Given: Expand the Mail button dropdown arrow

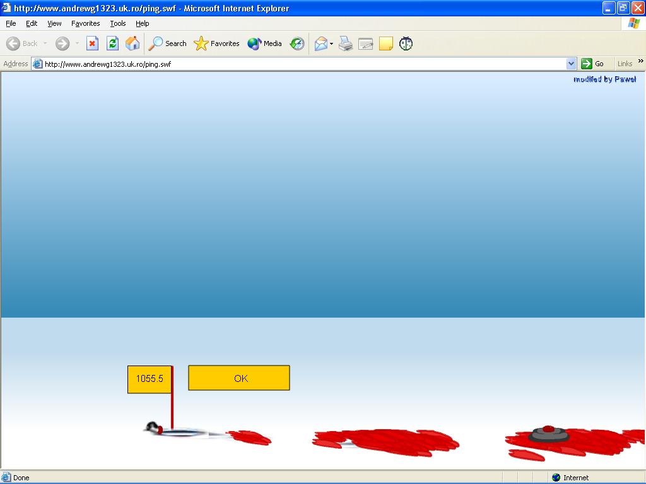Looking at the screenshot, I should pos(331,43).
